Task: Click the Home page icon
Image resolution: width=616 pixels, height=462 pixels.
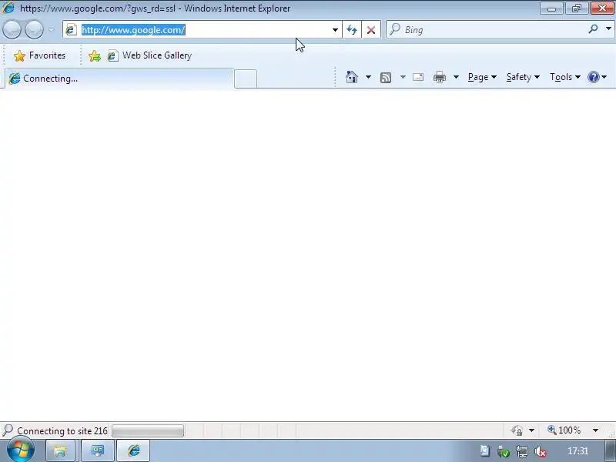Action: (352, 77)
